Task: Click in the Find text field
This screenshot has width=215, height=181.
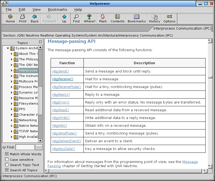Action: point(25,147)
